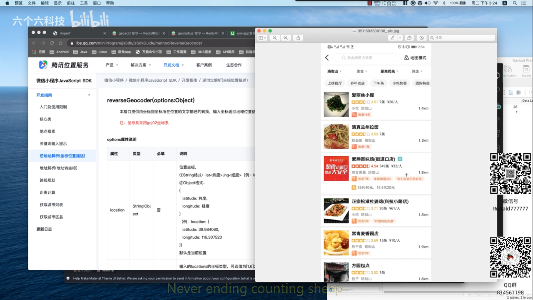Open the 开发文档 dropdown in navigation
Viewport: 533px width, 300px height.
pos(174,65)
